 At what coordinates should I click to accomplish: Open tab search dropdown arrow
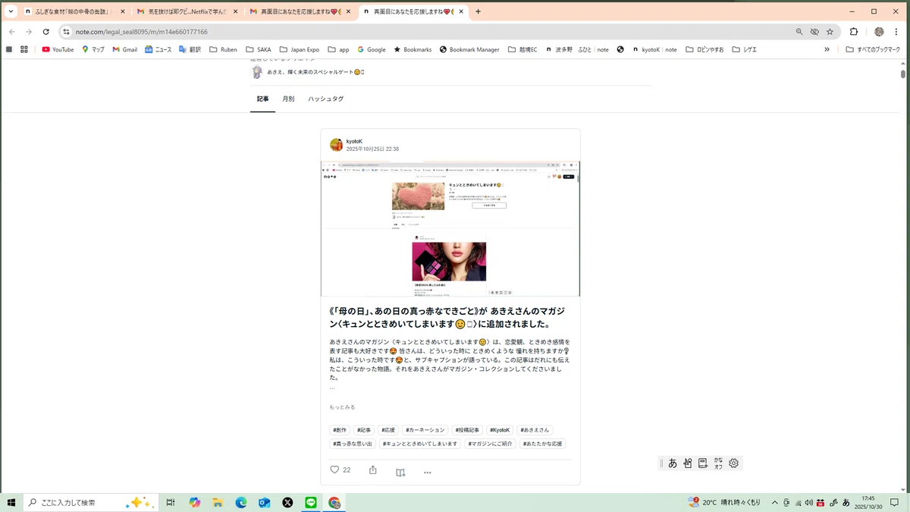[x=11, y=11]
